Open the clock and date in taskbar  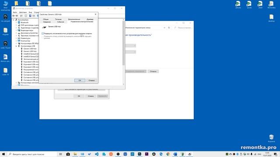click(x=267, y=154)
